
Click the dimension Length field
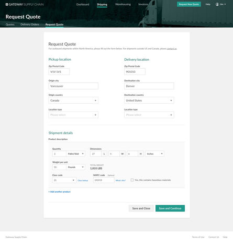96,154
